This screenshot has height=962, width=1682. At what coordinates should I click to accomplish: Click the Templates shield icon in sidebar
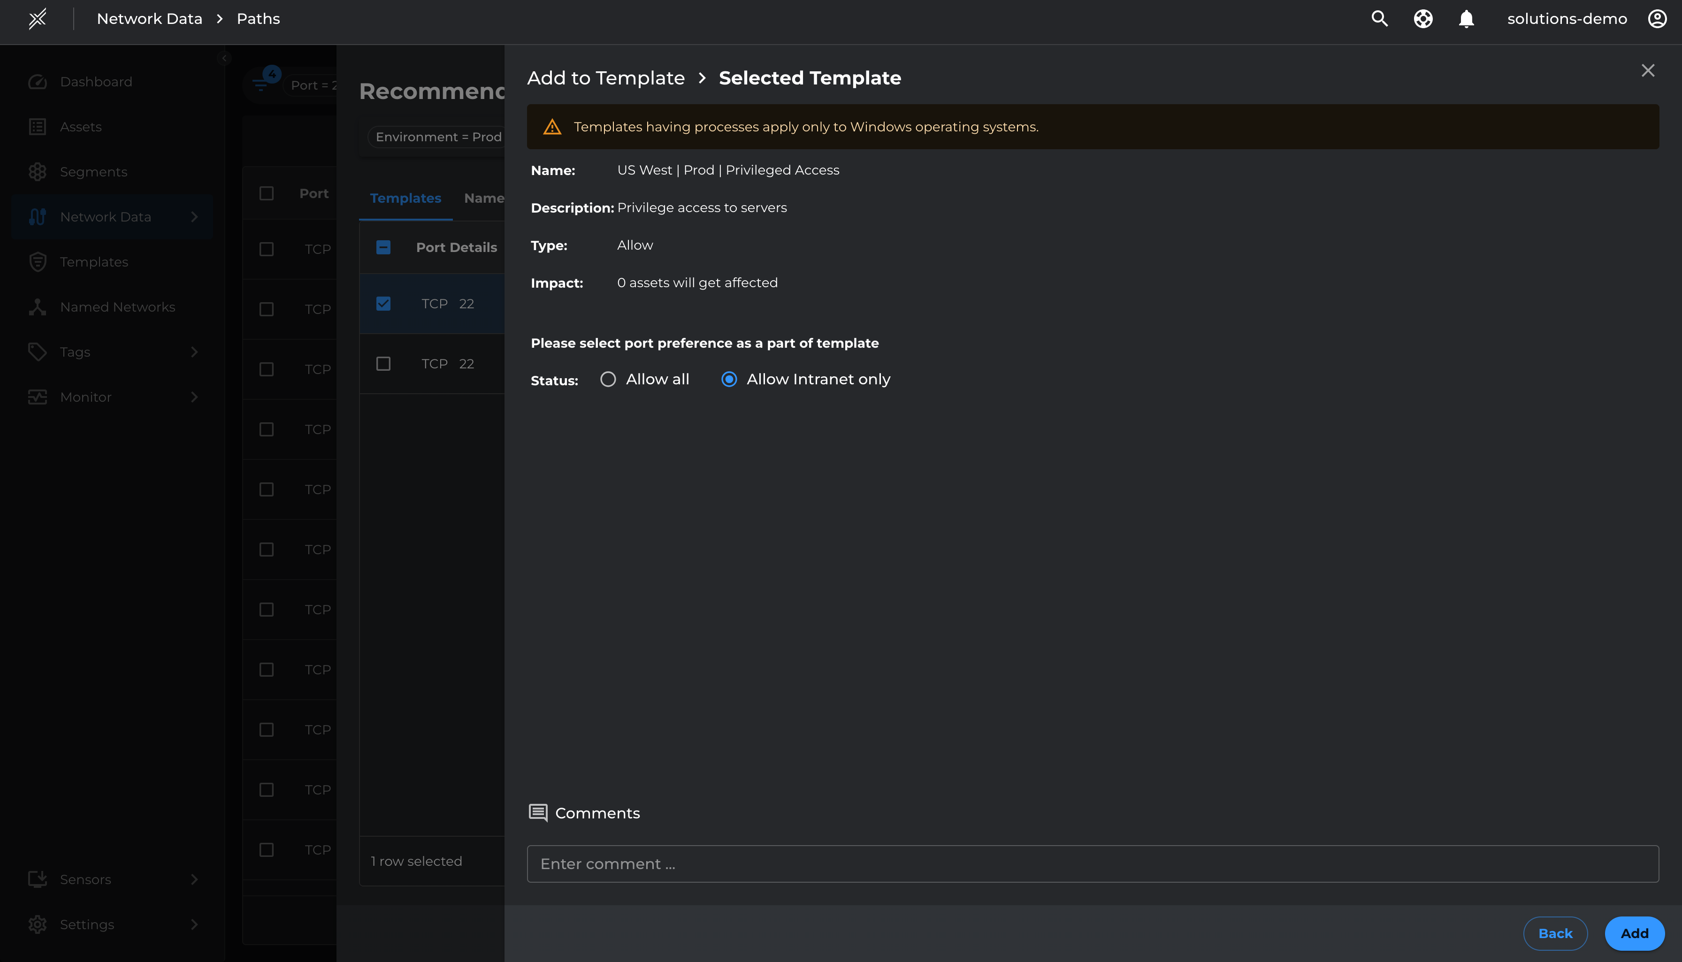pyautogui.click(x=38, y=262)
